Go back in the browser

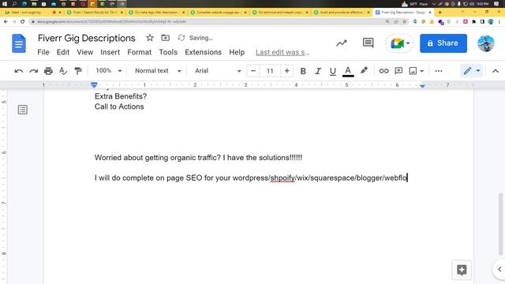point(6,21)
